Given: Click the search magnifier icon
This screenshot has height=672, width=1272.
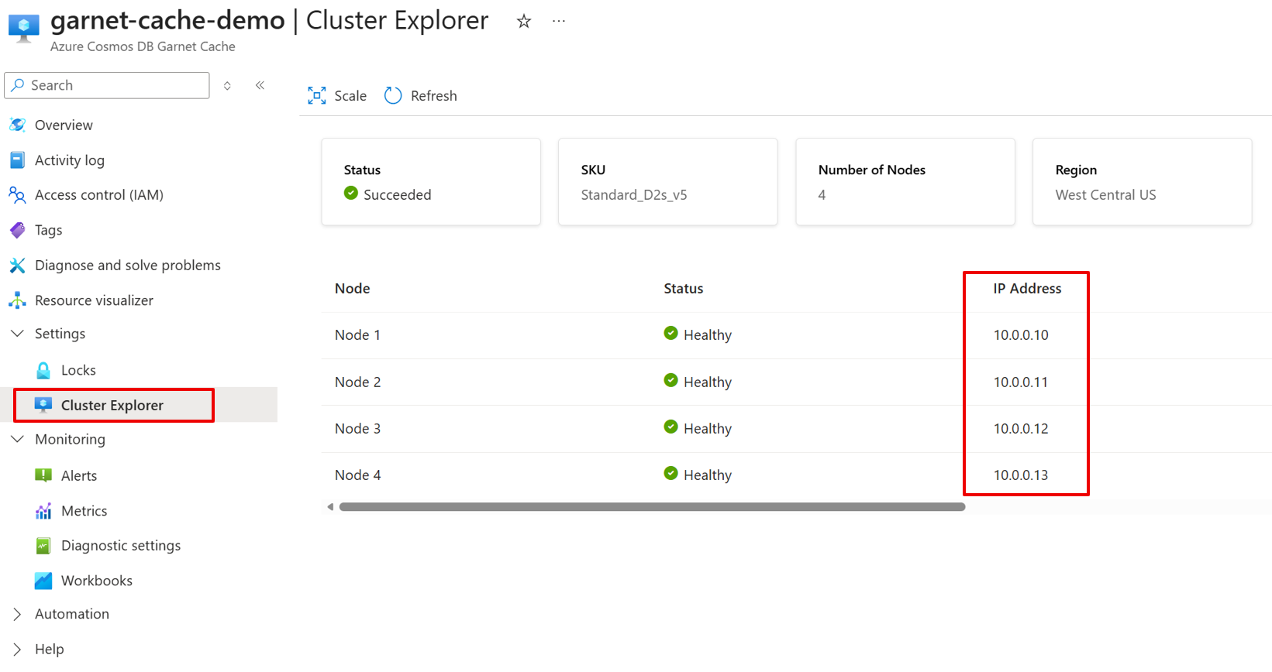Looking at the screenshot, I should (18, 85).
